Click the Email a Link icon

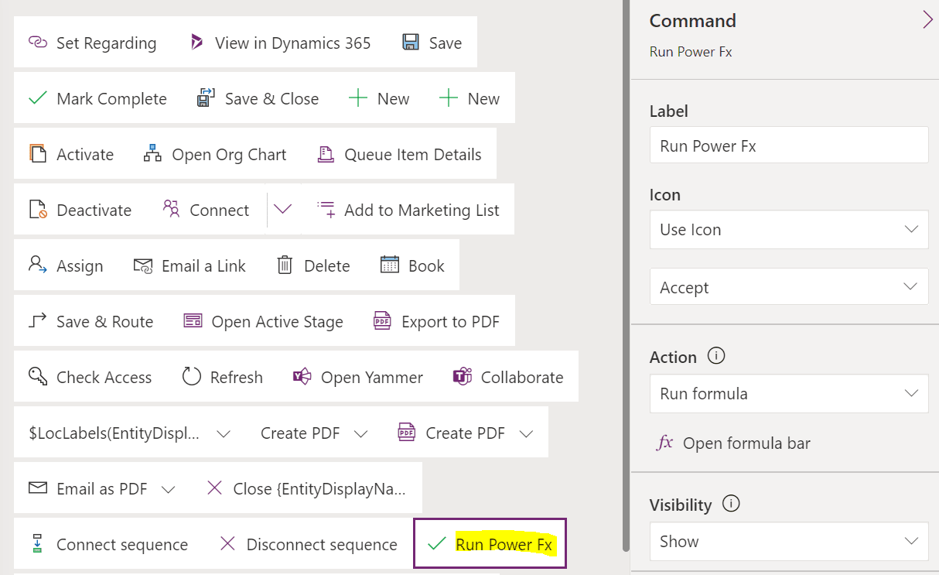pyautogui.click(x=143, y=265)
